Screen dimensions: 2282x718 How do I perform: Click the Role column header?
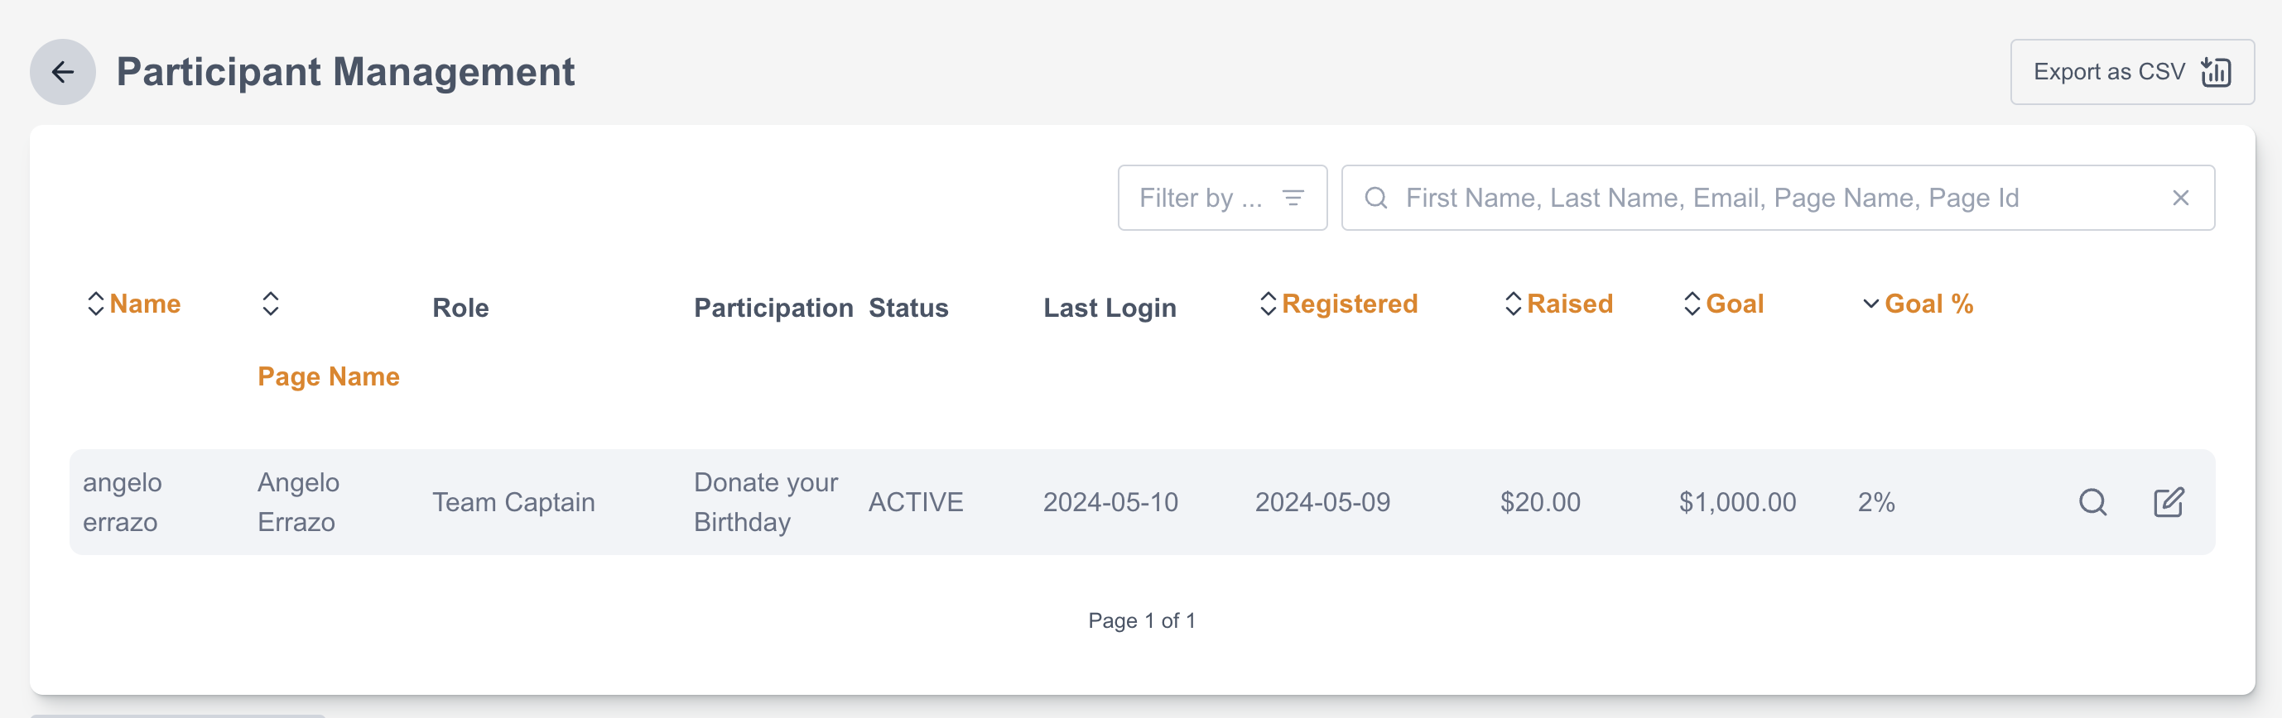pos(460,308)
